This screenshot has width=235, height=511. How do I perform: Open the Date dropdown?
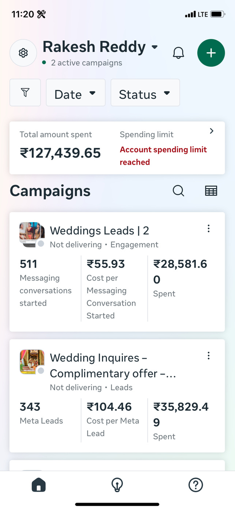75,93
